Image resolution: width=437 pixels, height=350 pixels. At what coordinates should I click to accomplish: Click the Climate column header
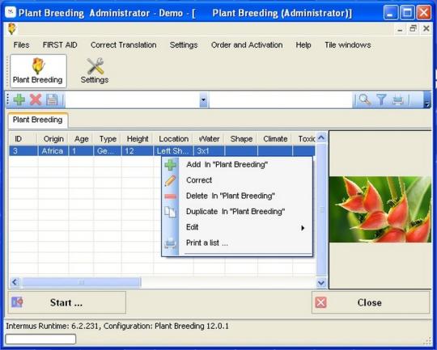(275, 139)
